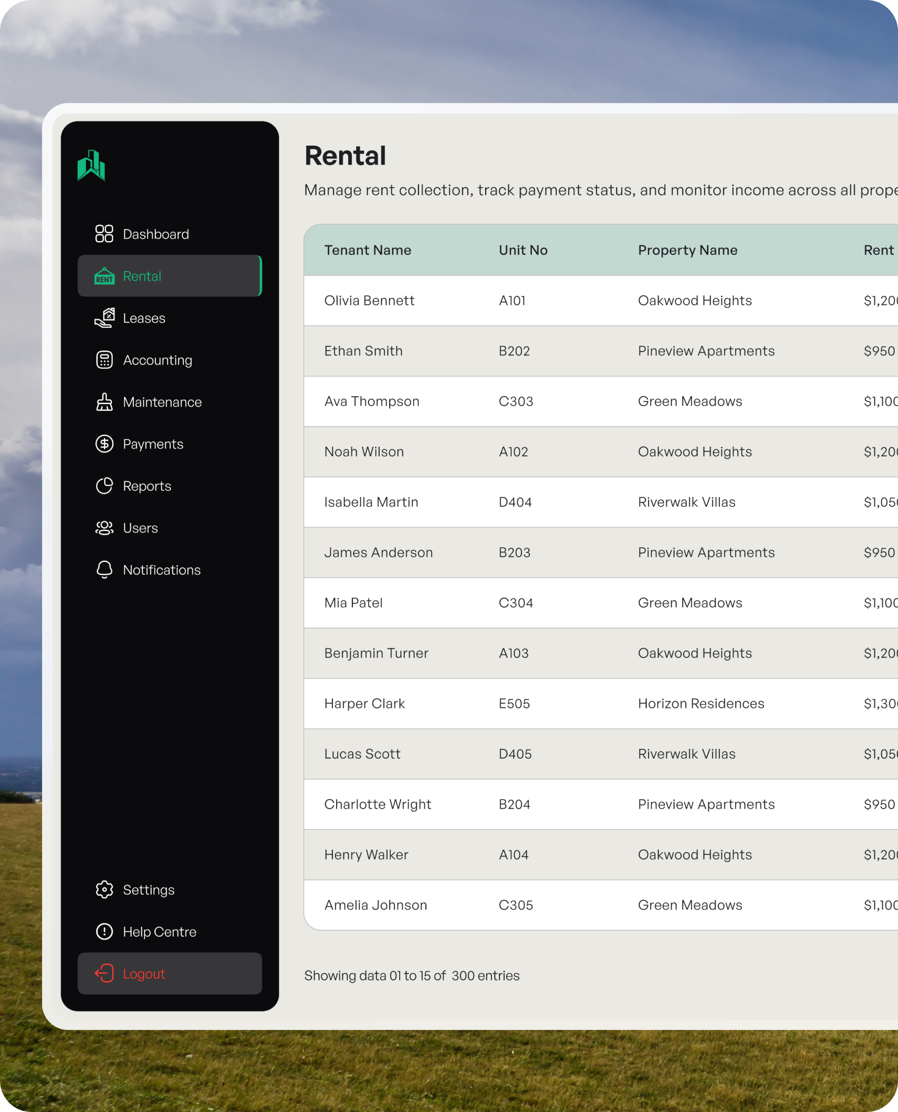This screenshot has height=1112, width=898.
Task: Click the Settings gear icon
Action: 104,889
